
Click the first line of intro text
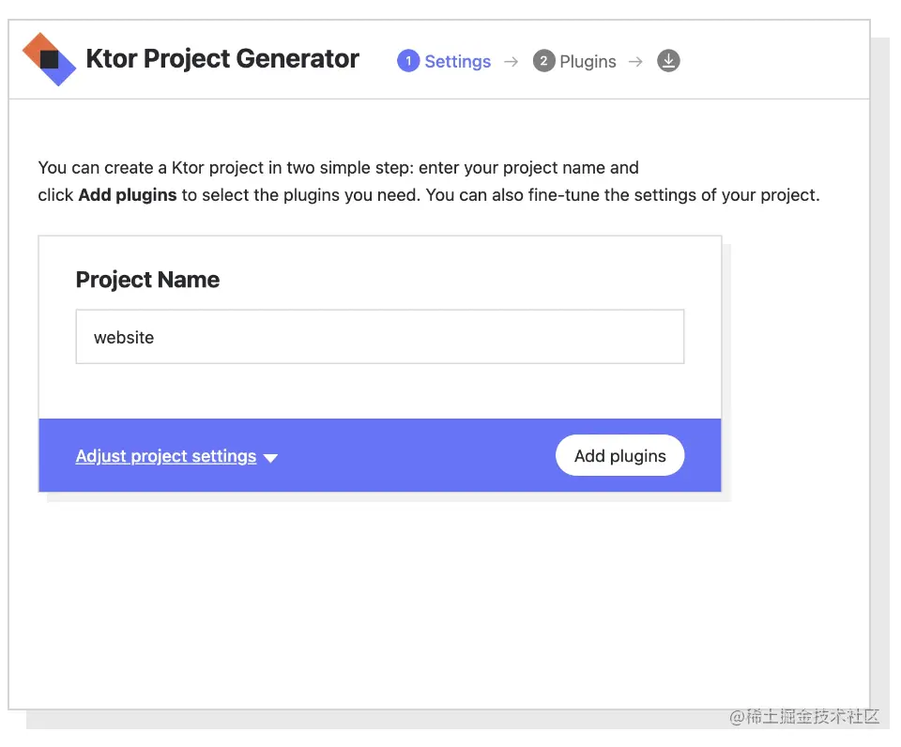click(x=338, y=168)
